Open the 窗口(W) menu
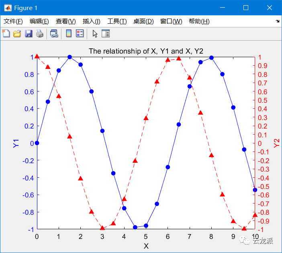Image resolution: width=282 pixels, height=253 pixels. (x=171, y=21)
